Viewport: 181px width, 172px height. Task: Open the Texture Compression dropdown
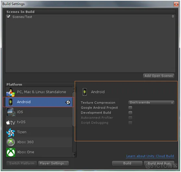click(151, 102)
